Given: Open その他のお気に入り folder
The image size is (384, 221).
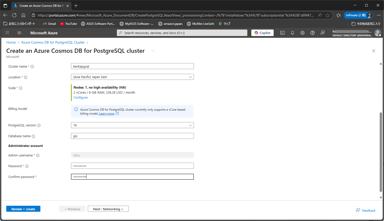Looking at the screenshot, I should [x=366, y=24].
